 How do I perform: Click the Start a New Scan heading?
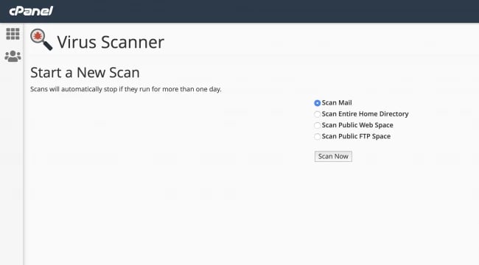pos(85,73)
